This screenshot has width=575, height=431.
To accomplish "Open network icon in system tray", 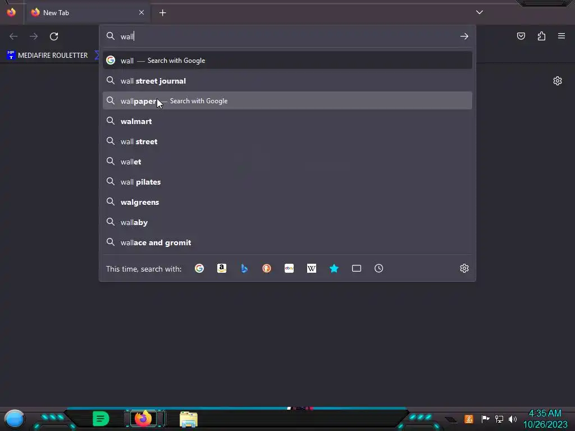I will click(499, 419).
